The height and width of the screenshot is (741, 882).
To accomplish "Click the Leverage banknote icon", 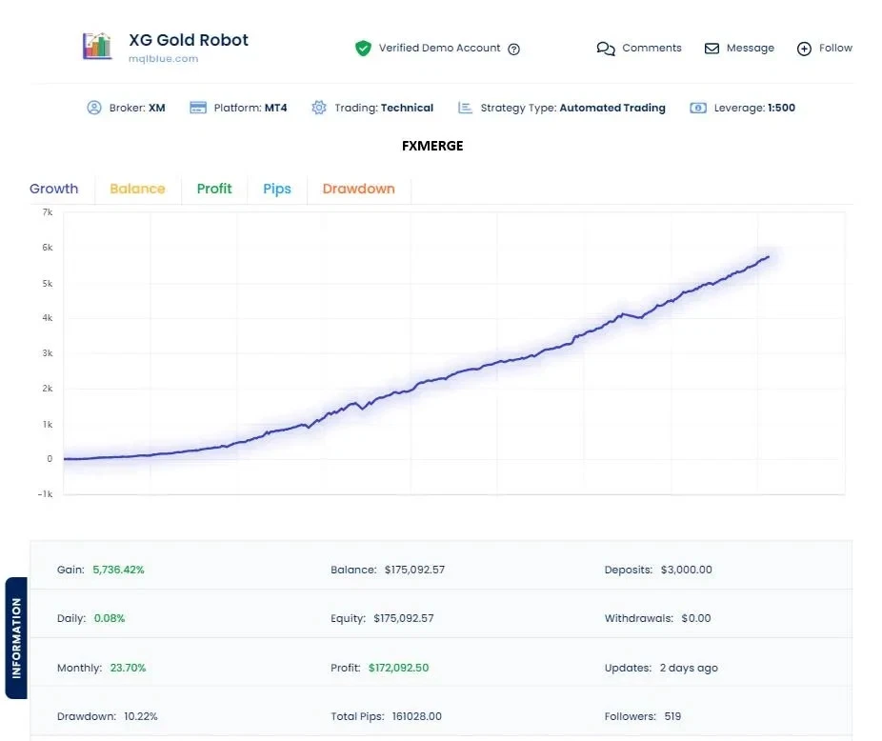I will [x=697, y=108].
